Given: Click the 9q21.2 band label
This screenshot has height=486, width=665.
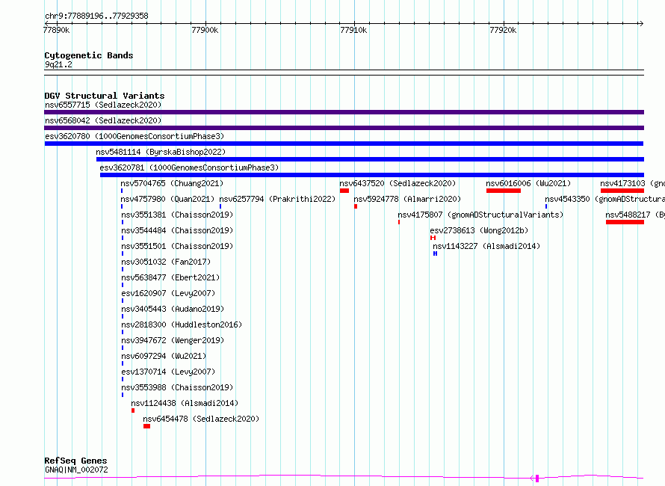Looking at the screenshot, I should 58,64.
